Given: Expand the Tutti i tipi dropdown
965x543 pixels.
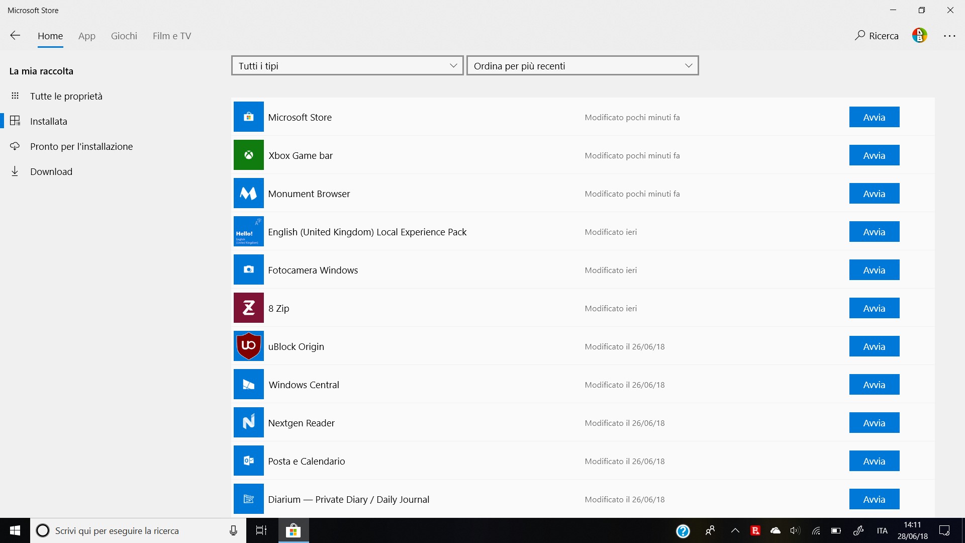Looking at the screenshot, I should [347, 65].
